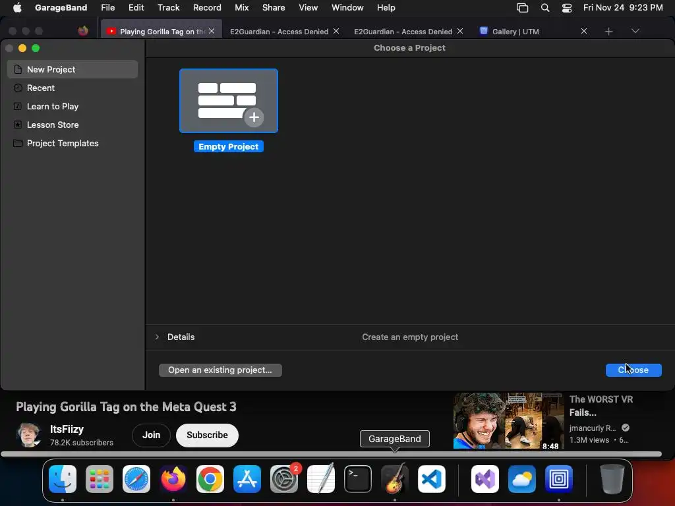Open Spotlight search in menu bar
The height and width of the screenshot is (506, 675).
point(545,8)
